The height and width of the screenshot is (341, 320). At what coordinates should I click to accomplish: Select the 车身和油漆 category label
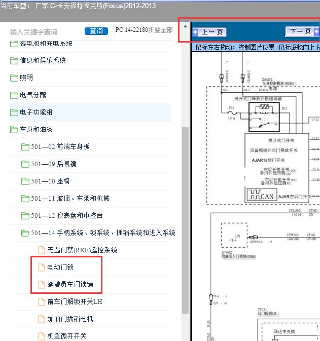(x=36, y=129)
